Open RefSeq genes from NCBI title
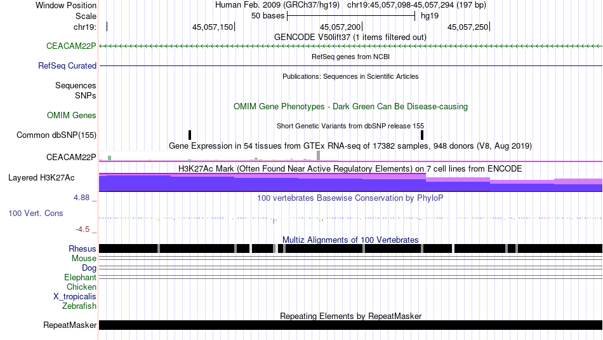Screen dimensions: 603x340 point(350,57)
